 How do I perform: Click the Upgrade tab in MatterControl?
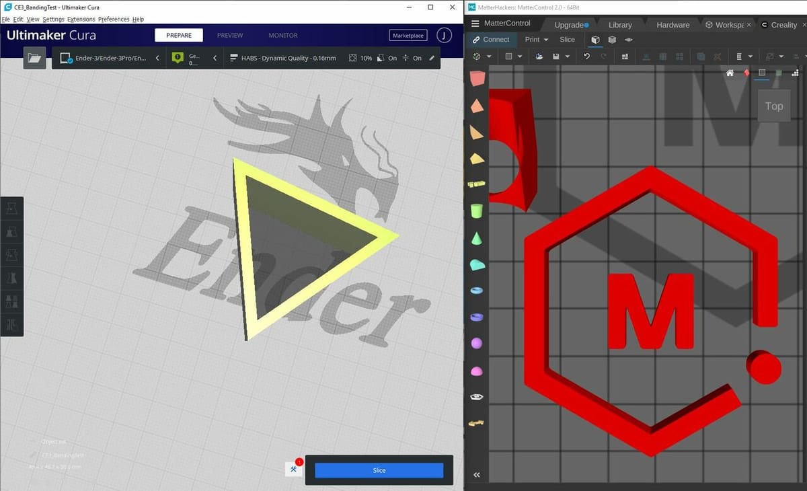(572, 25)
